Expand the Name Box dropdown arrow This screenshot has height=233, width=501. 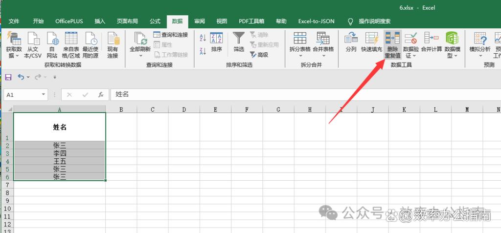tap(44, 95)
